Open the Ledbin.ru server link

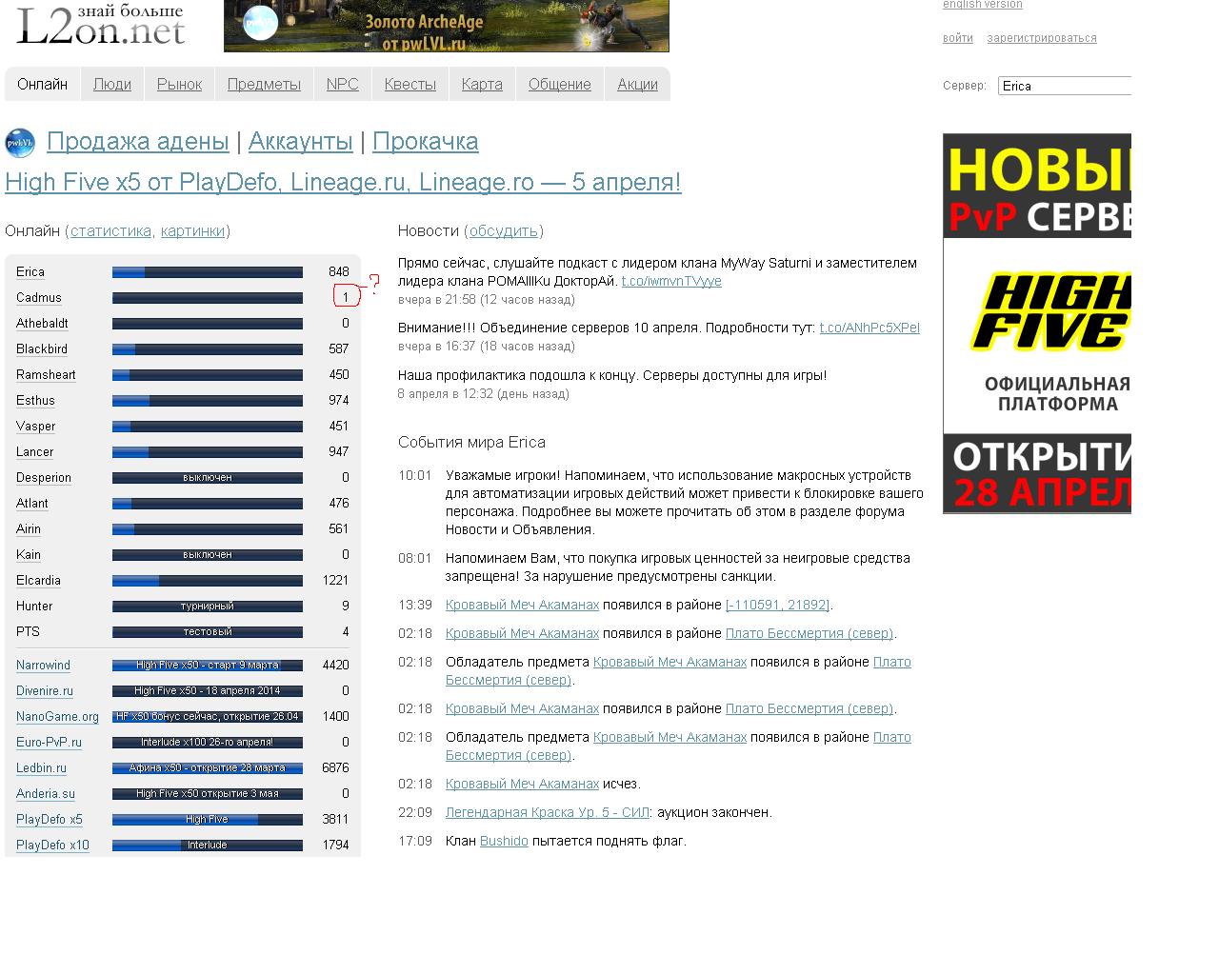[41, 768]
